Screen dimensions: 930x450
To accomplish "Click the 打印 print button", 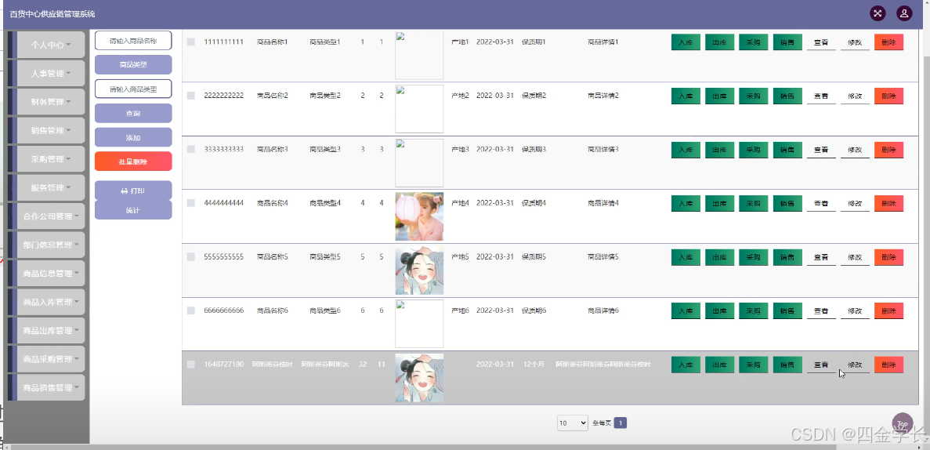I will pyautogui.click(x=133, y=191).
